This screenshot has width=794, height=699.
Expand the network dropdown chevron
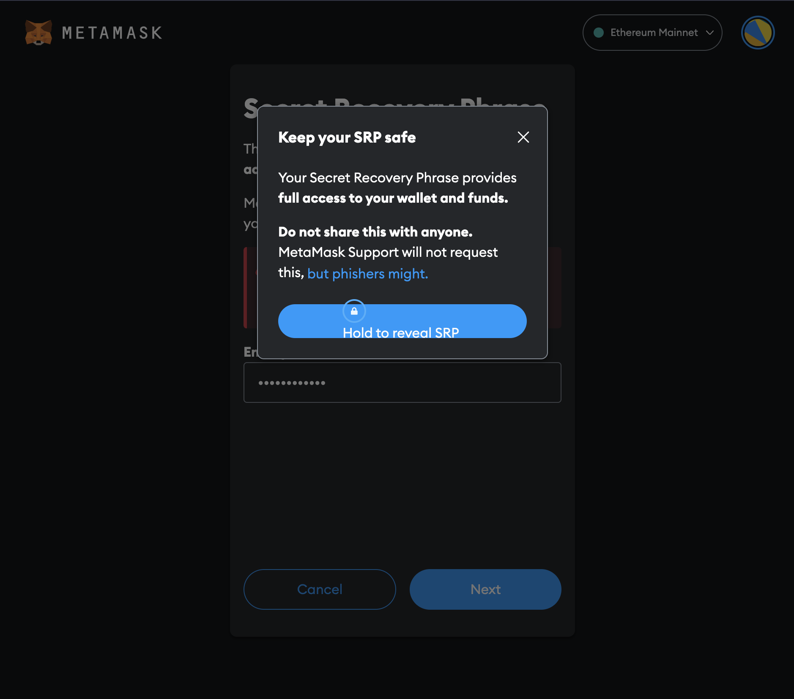[x=709, y=33]
